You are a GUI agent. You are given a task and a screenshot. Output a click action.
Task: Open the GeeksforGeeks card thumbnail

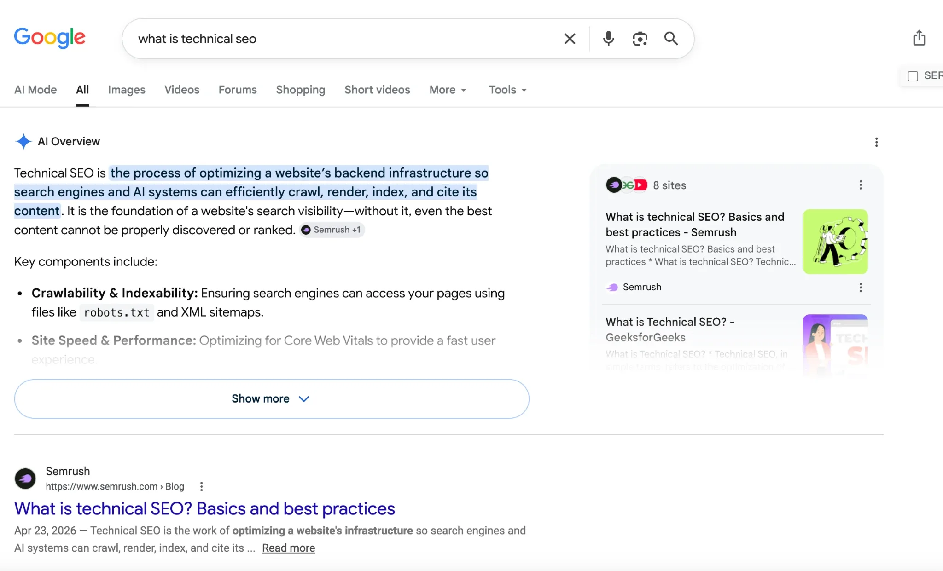pyautogui.click(x=835, y=345)
